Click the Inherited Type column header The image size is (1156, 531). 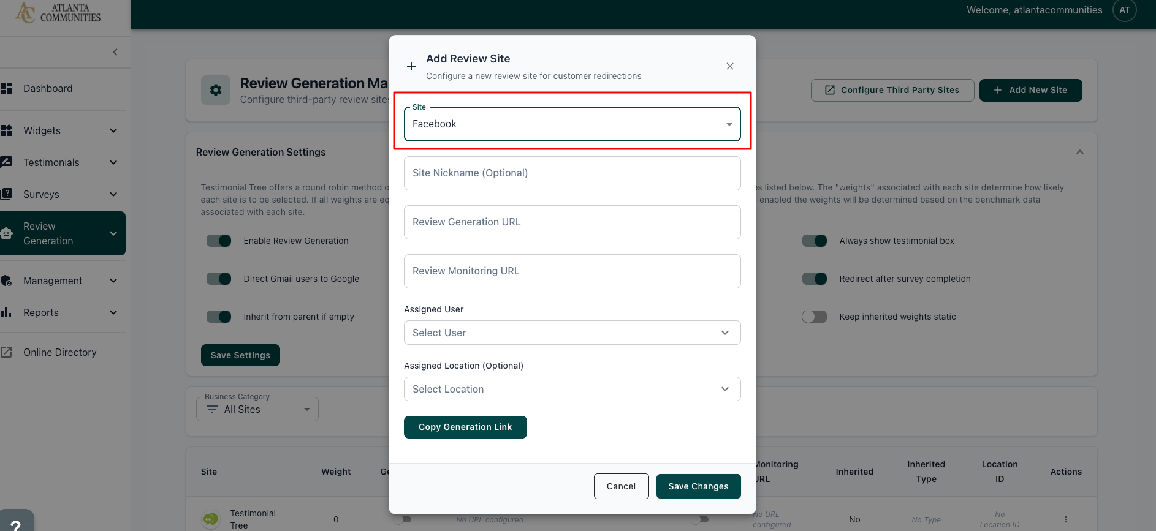click(926, 472)
